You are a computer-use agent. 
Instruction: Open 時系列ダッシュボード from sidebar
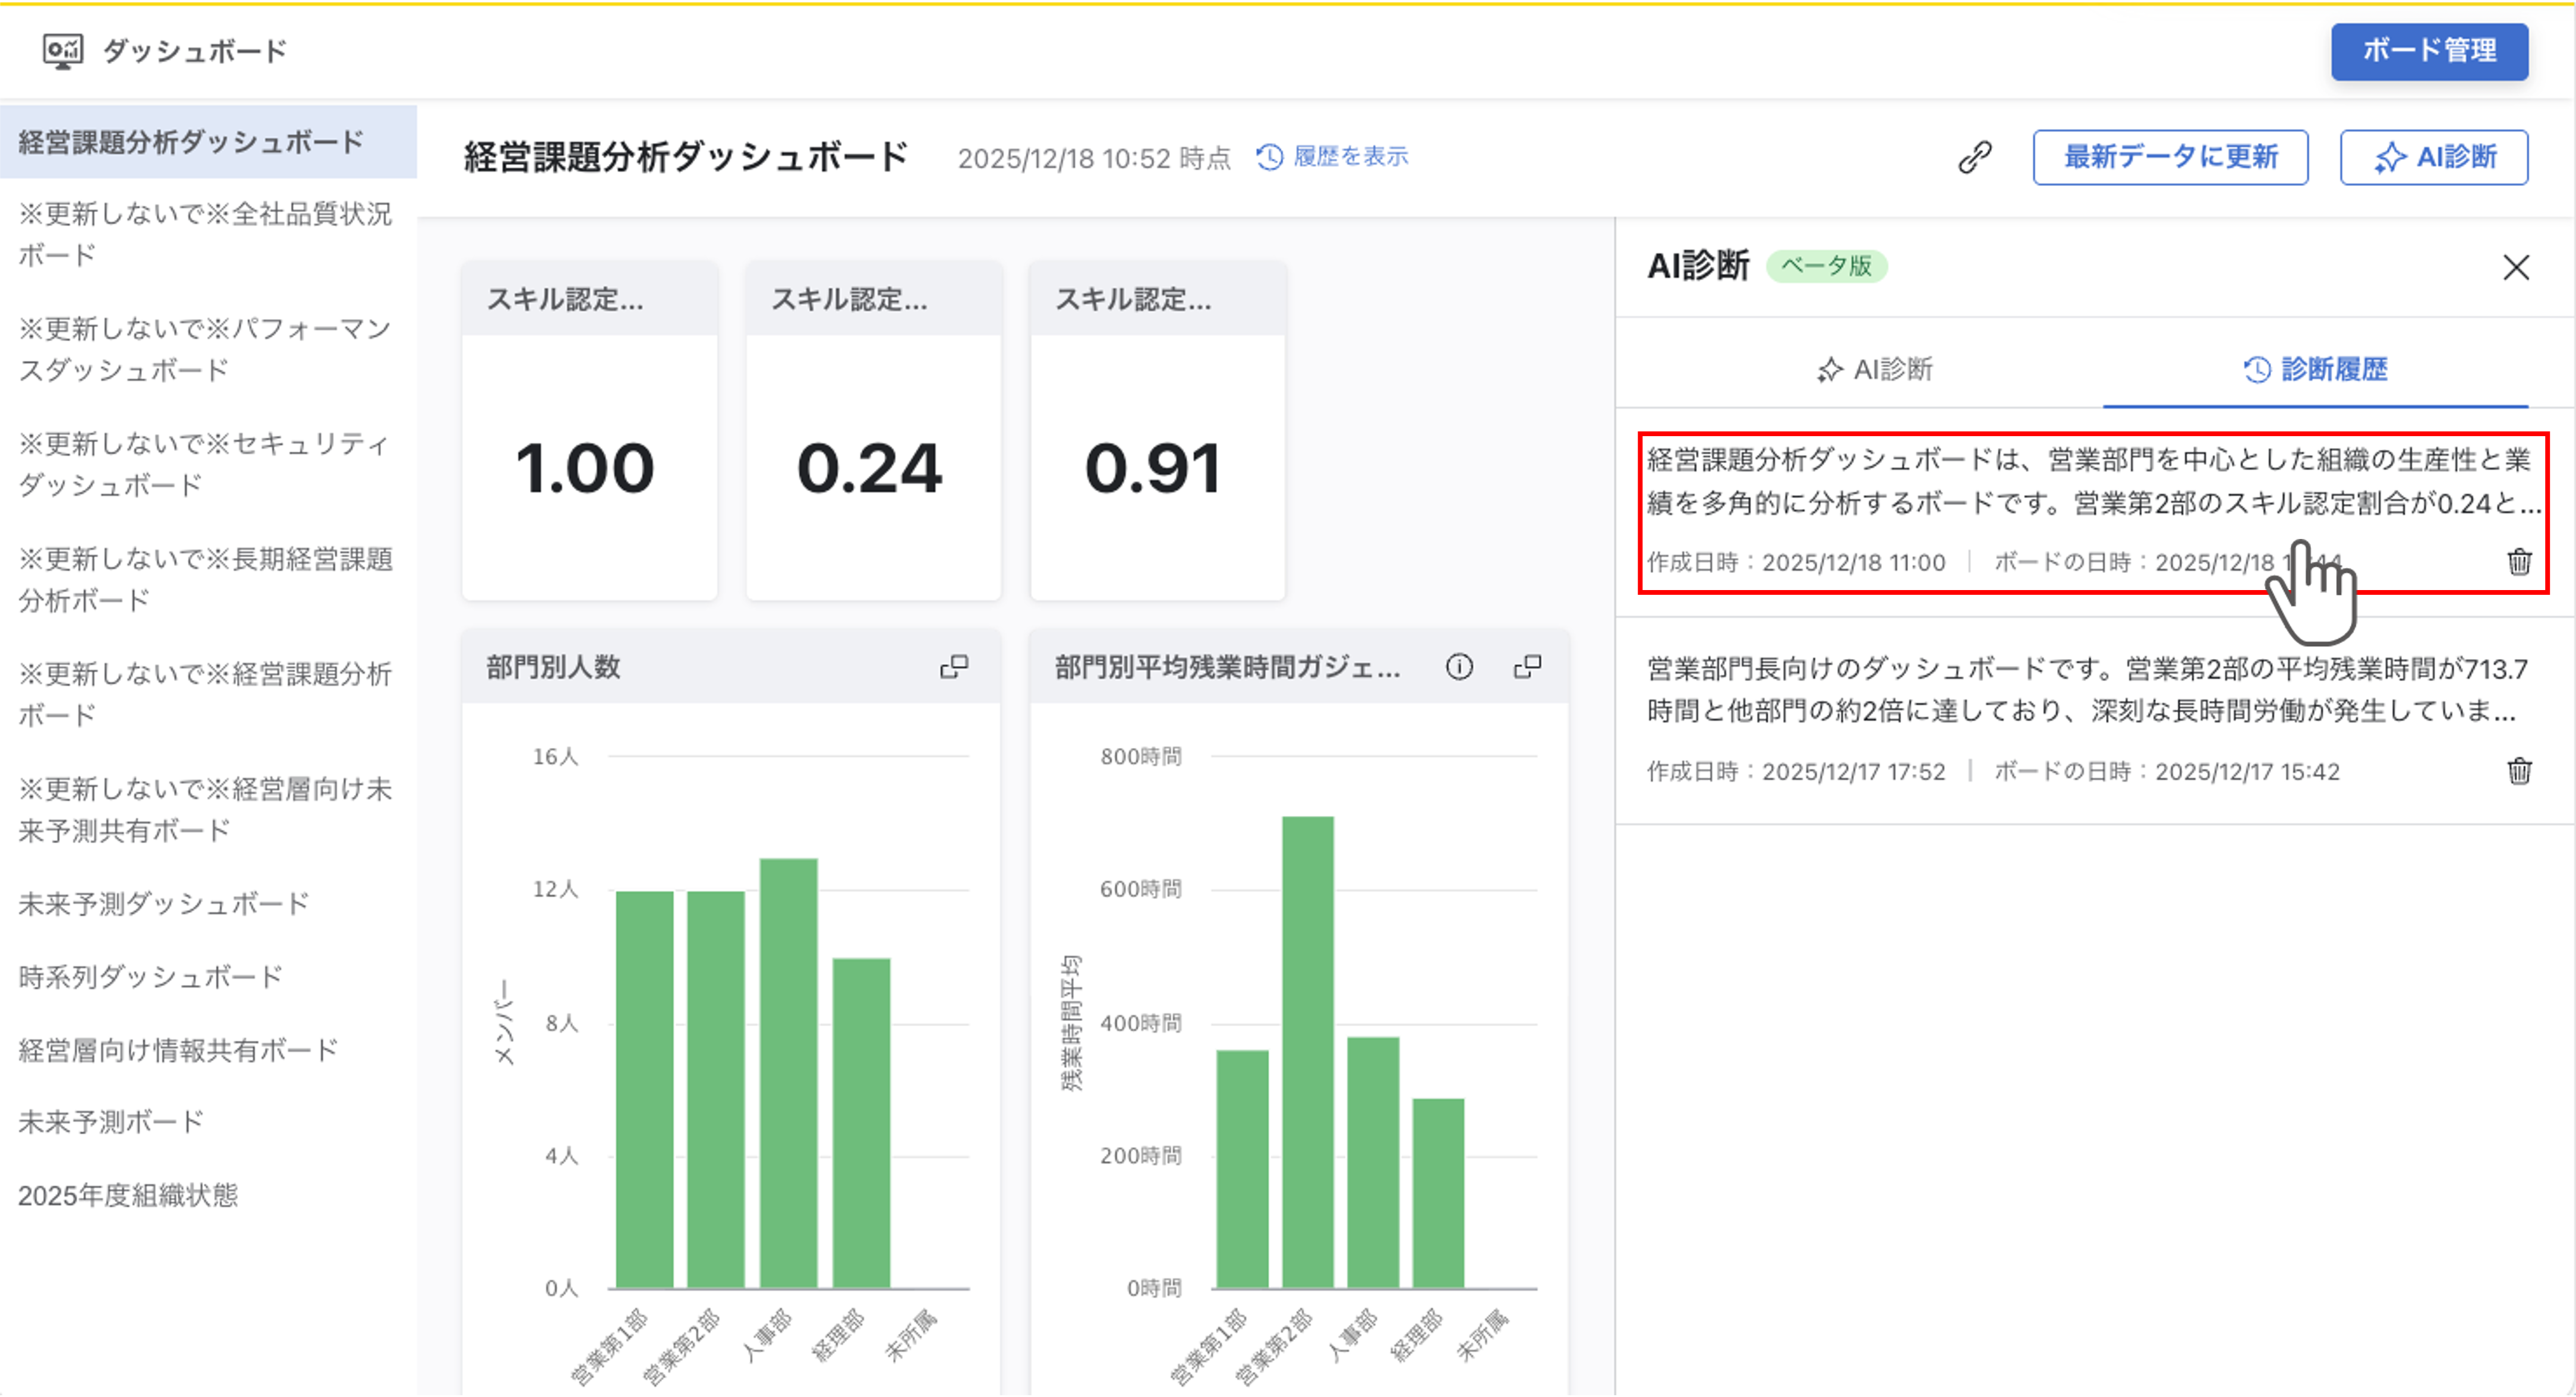(x=150, y=976)
